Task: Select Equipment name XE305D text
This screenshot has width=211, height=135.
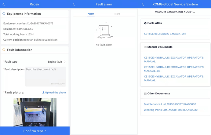Action: [18, 29]
